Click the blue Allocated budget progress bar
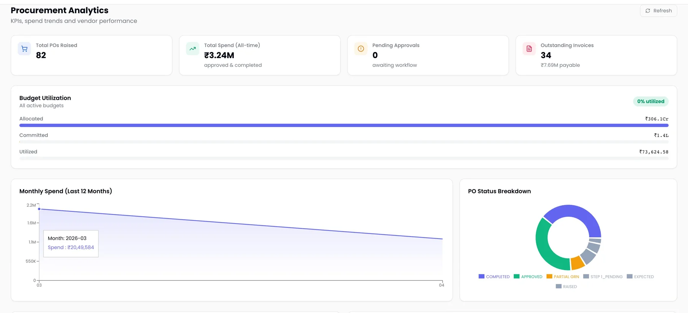The image size is (688, 313). tap(344, 125)
